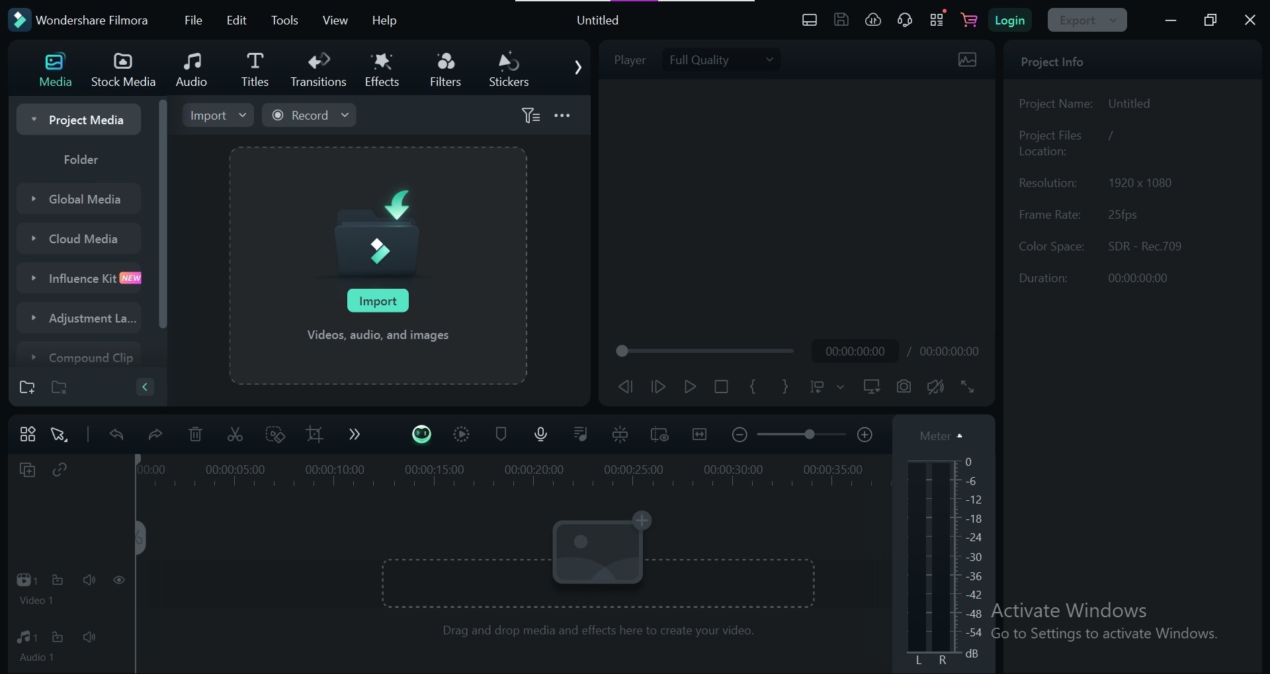The height and width of the screenshot is (674, 1270).
Task: Open the Help menu
Action: [x=384, y=20]
